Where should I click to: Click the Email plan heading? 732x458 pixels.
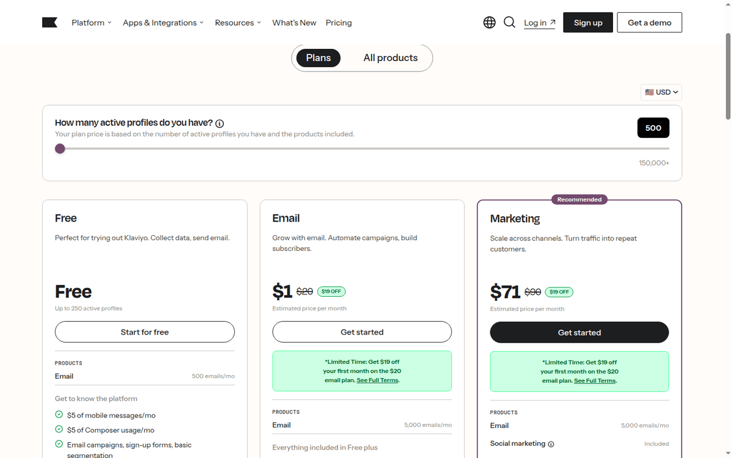coord(286,218)
